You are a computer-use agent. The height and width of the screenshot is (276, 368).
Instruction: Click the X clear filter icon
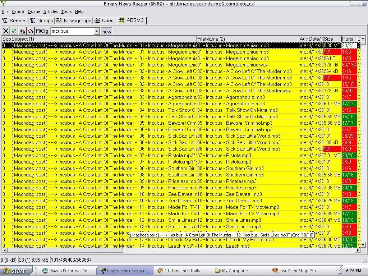pos(6,31)
